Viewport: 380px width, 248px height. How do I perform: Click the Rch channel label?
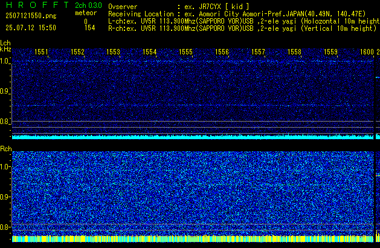6,149
